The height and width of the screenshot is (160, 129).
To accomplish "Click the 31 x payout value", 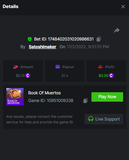I will tap(65, 76).
